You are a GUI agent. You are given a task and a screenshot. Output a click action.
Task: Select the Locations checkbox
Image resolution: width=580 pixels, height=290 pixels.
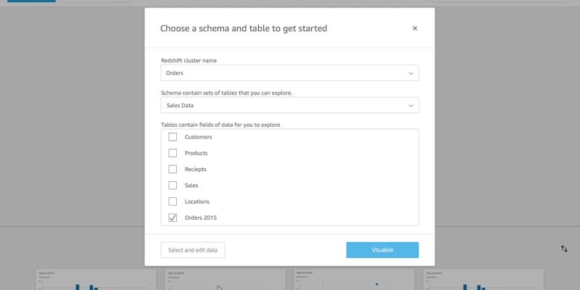tap(173, 202)
